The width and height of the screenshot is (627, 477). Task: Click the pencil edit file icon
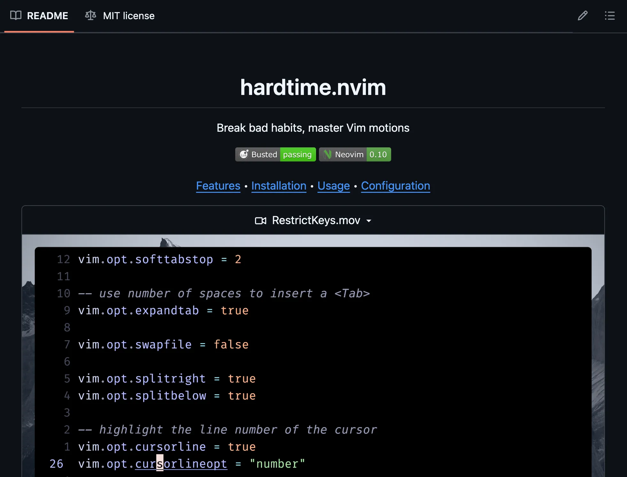pyautogui.click(x=583, y=16)
